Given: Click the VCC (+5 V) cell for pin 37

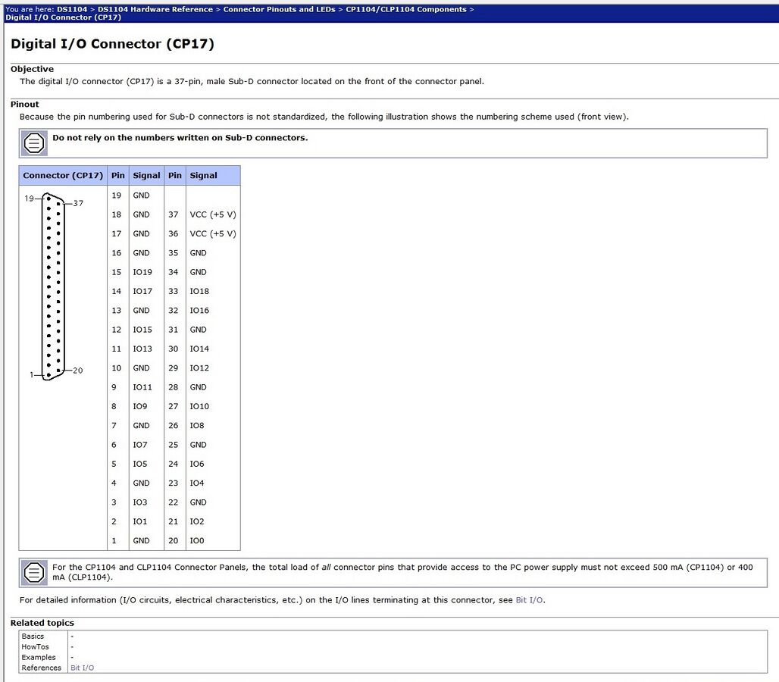Looking at the screenshot, I should click(212, 214).
